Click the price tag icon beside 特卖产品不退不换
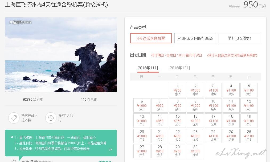 (14, 118)
